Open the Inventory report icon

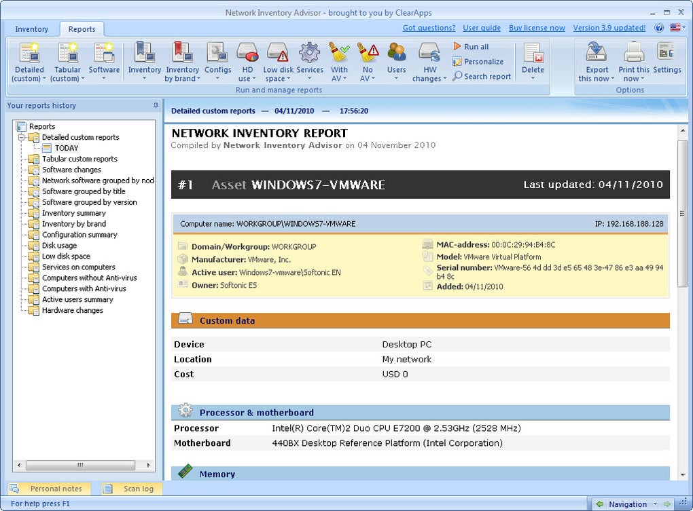tap(144, 52)
